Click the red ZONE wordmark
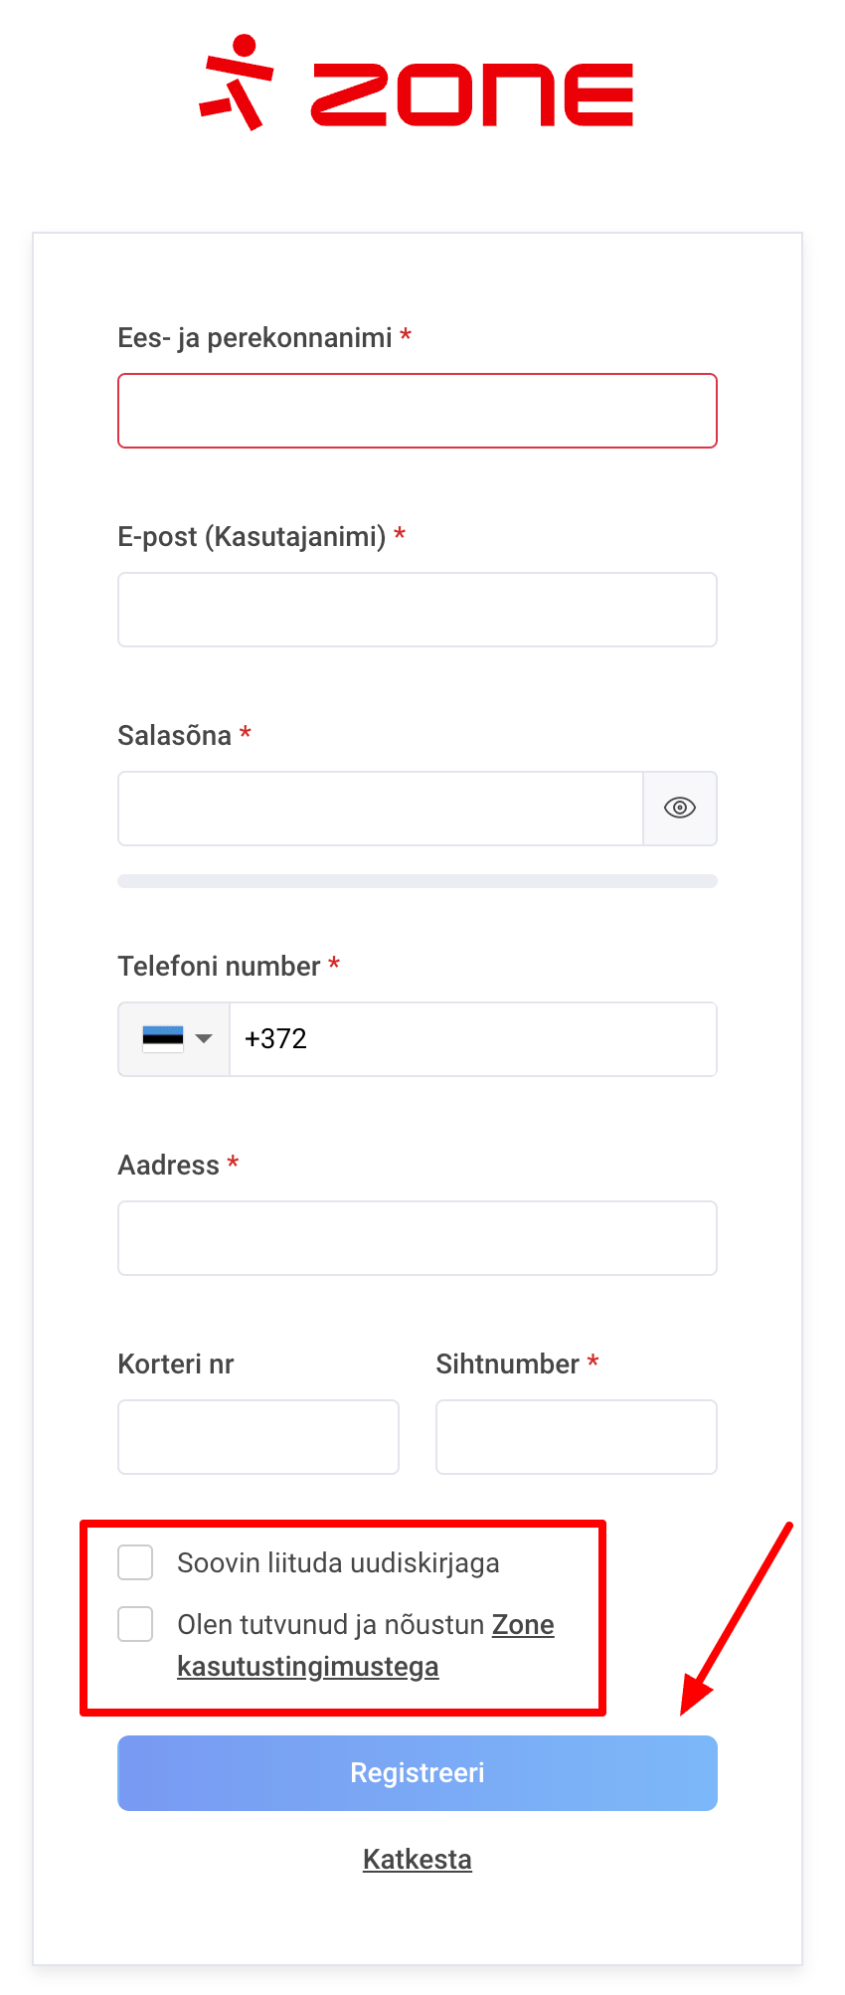 click(472, 95)
